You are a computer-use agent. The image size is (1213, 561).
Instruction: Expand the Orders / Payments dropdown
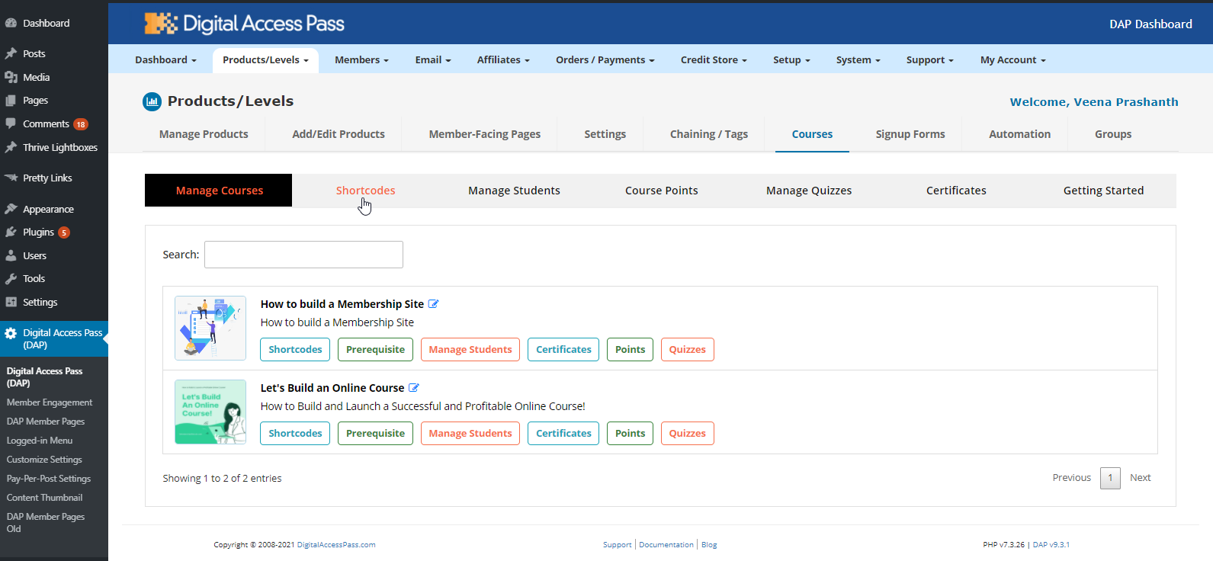click(605, 60)
